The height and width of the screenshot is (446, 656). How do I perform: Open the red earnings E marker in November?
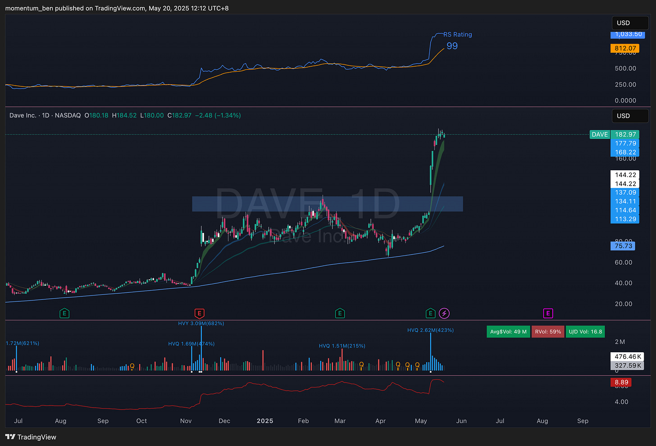point(199,313)
